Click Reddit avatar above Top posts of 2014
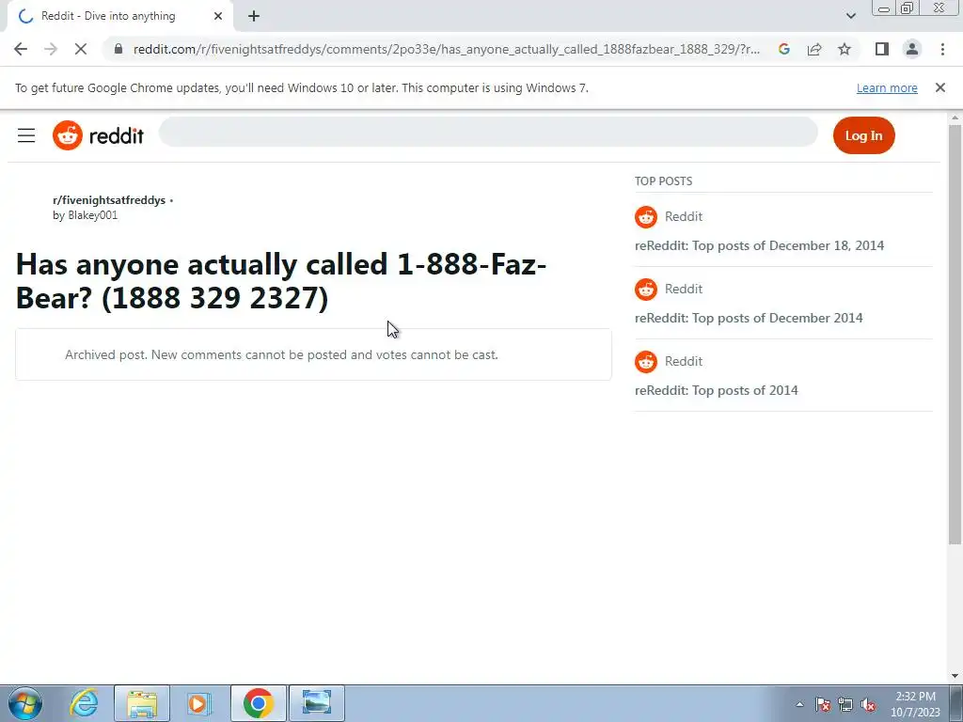The width and height of the screenshot is (963, 722). [645, 362]
